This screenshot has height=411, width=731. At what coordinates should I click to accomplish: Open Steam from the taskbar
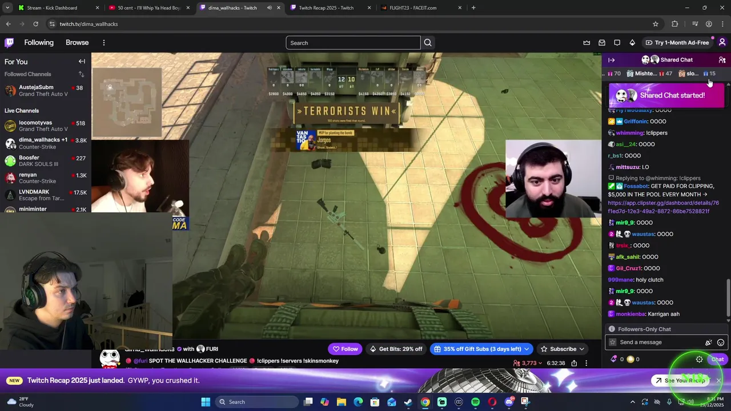(408, 402)
